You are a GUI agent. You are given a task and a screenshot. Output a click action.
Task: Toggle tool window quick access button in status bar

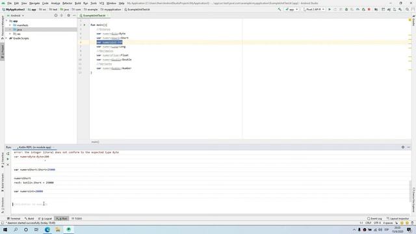3,223
